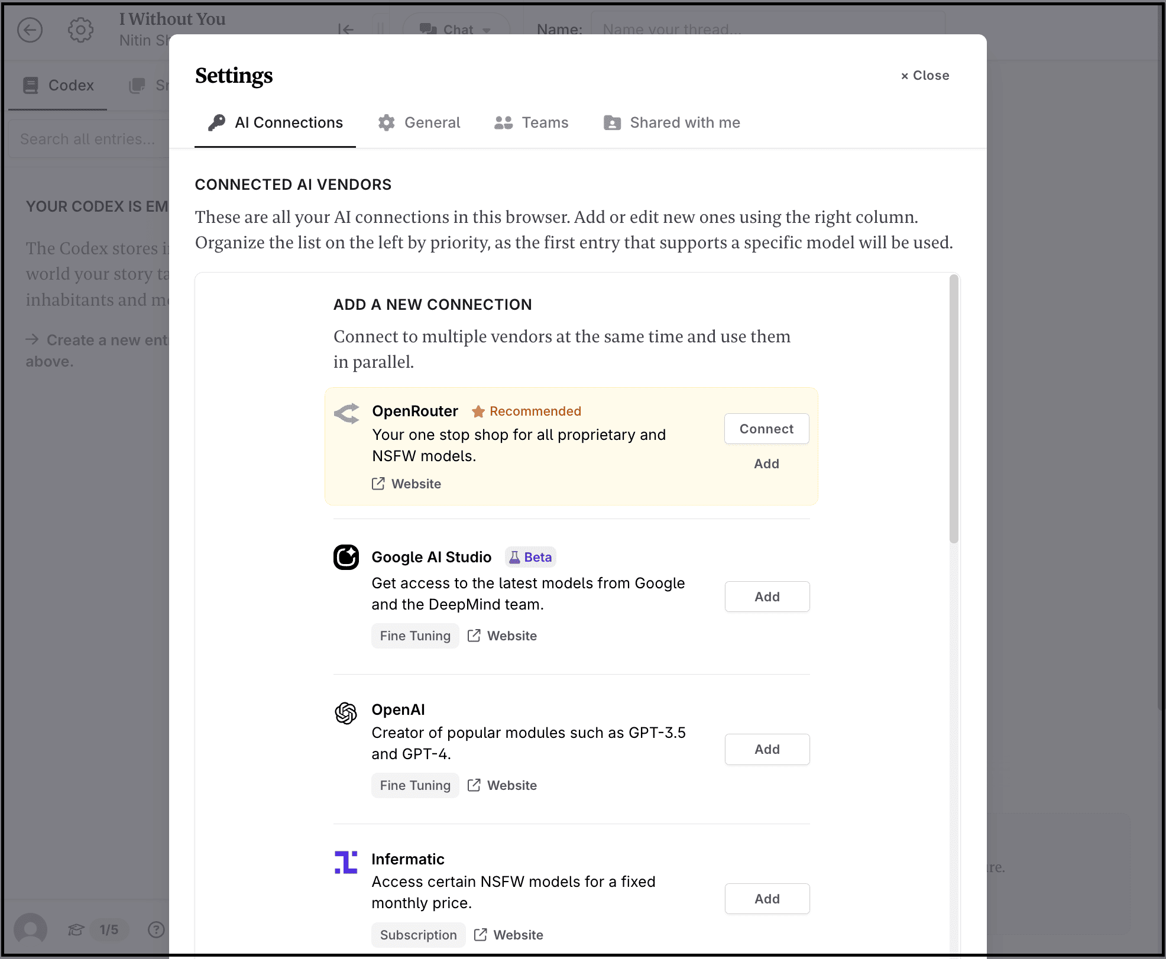Click the user avatar in the bottom bar

[31, 929]
